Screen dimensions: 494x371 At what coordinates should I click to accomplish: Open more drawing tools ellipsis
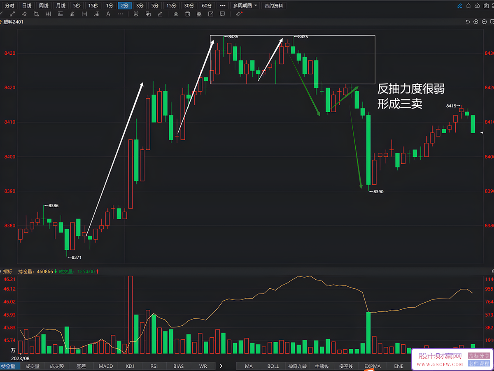tap(120, 14)
